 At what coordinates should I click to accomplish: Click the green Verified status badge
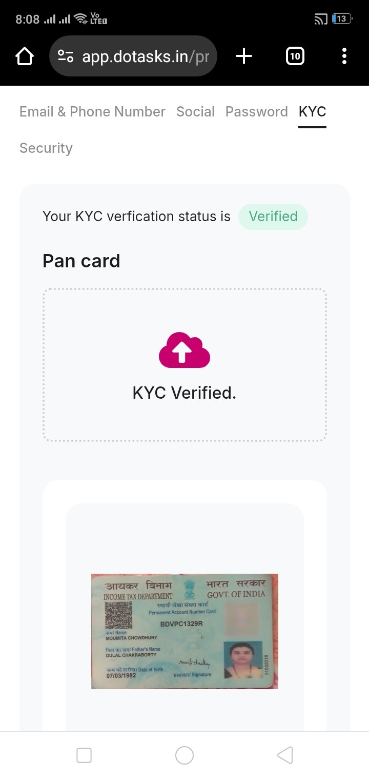pos(273,217)
